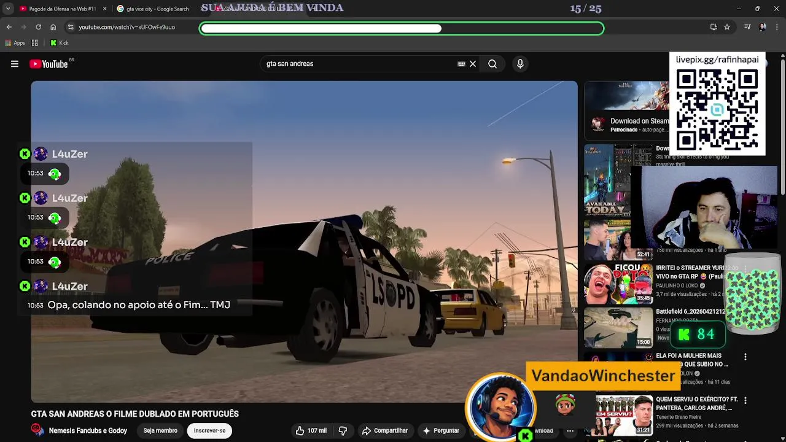
Task: Open 'QUEM SERVIU O EXÉRCITO' video thumbnail
Action: tap(618, 415)
